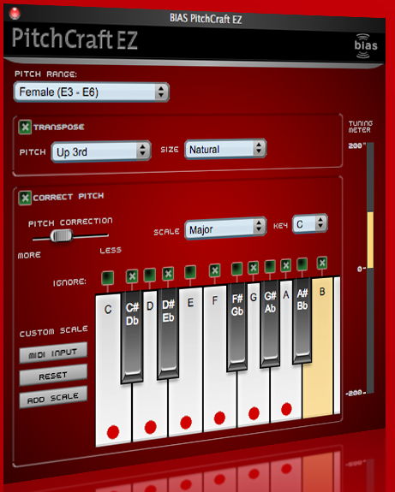Open the Key C dropdown
This screenshot has height=492, width=395.
[x=310, y=224]
